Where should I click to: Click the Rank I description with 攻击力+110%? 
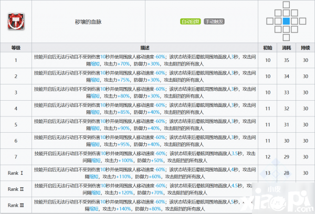pos(145,173)
